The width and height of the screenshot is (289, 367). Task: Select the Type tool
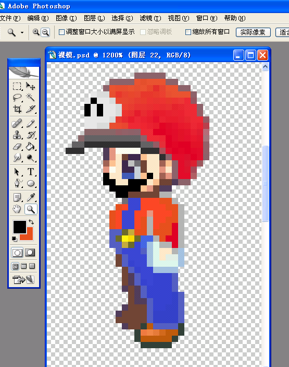pos(30,172)
